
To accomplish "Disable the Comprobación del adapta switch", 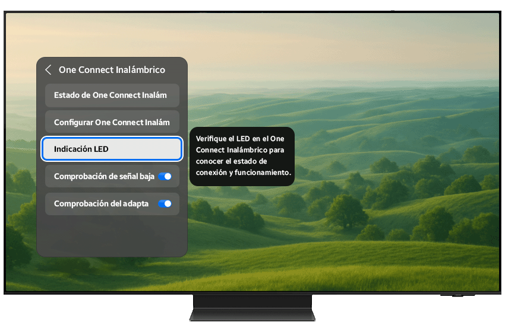I will click(x=165, y=203).
